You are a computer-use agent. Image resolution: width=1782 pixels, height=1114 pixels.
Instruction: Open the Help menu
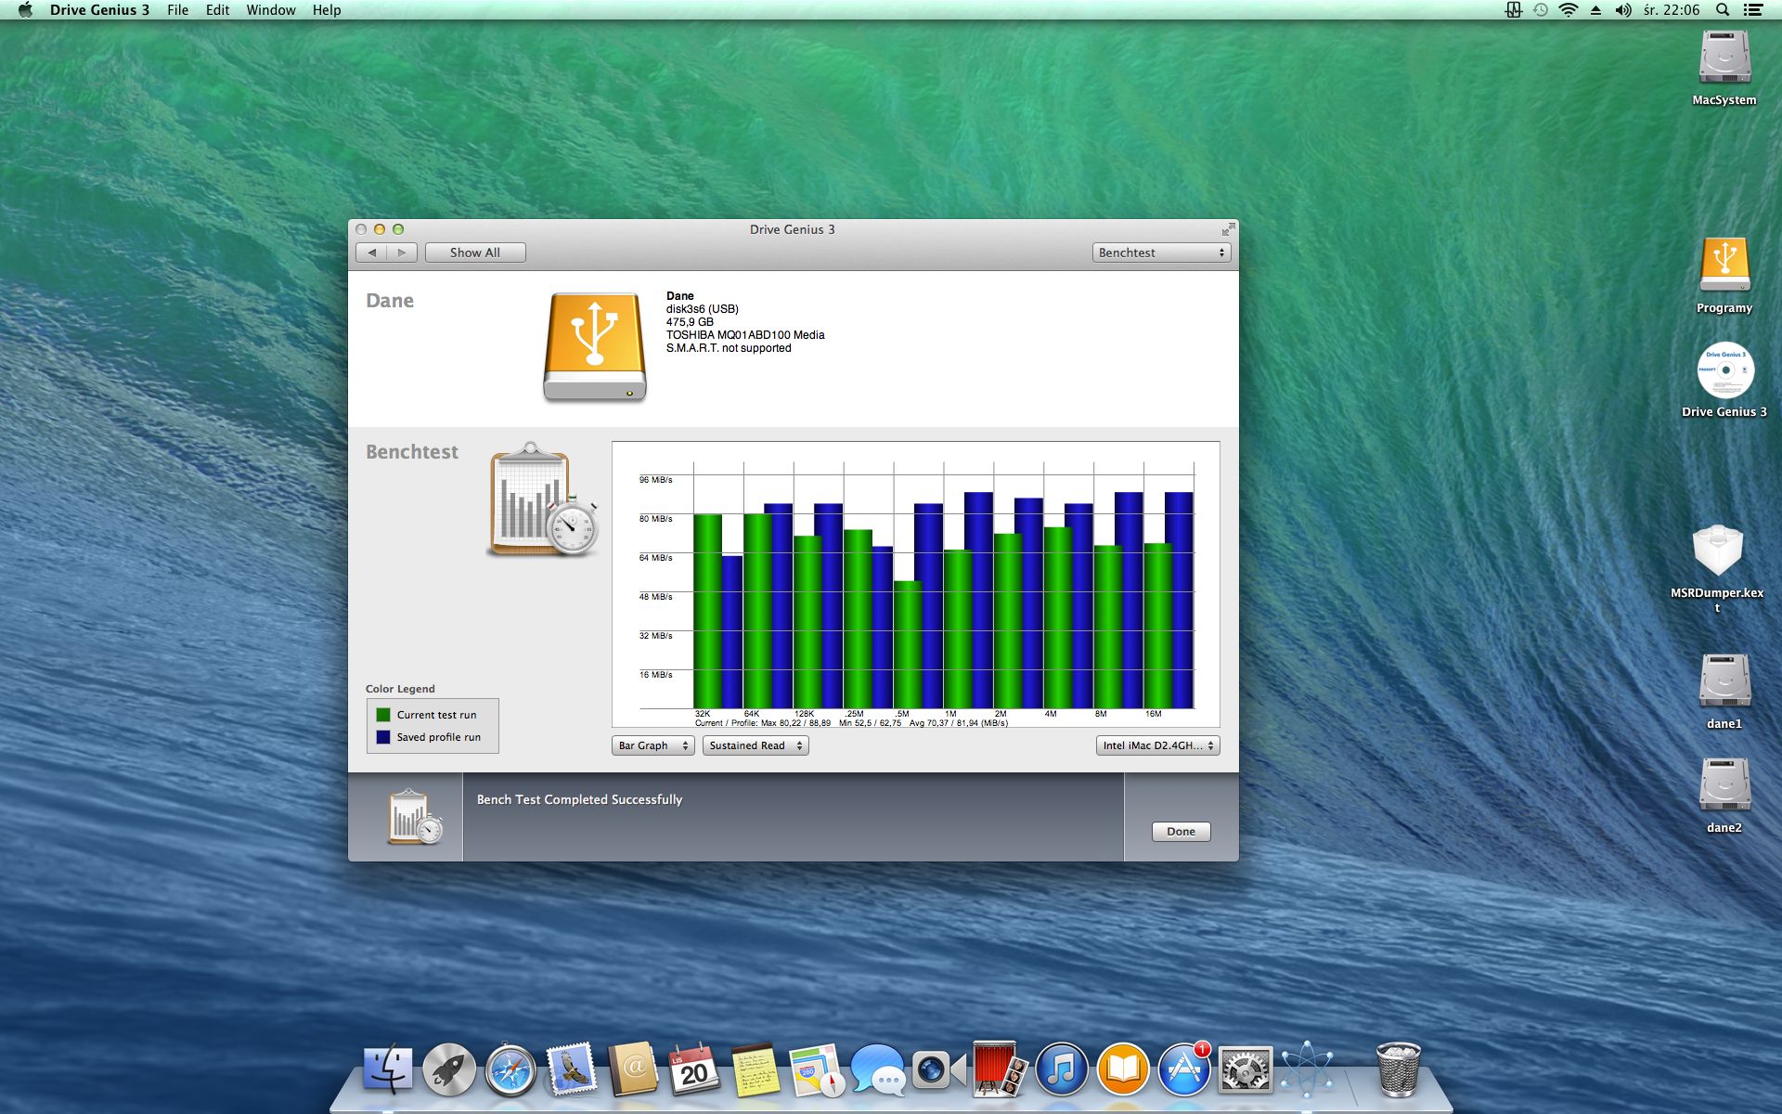tap(327, 10)
